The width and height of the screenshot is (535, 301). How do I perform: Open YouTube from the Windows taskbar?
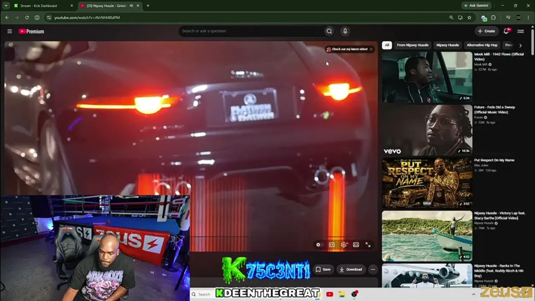(330, 294)
